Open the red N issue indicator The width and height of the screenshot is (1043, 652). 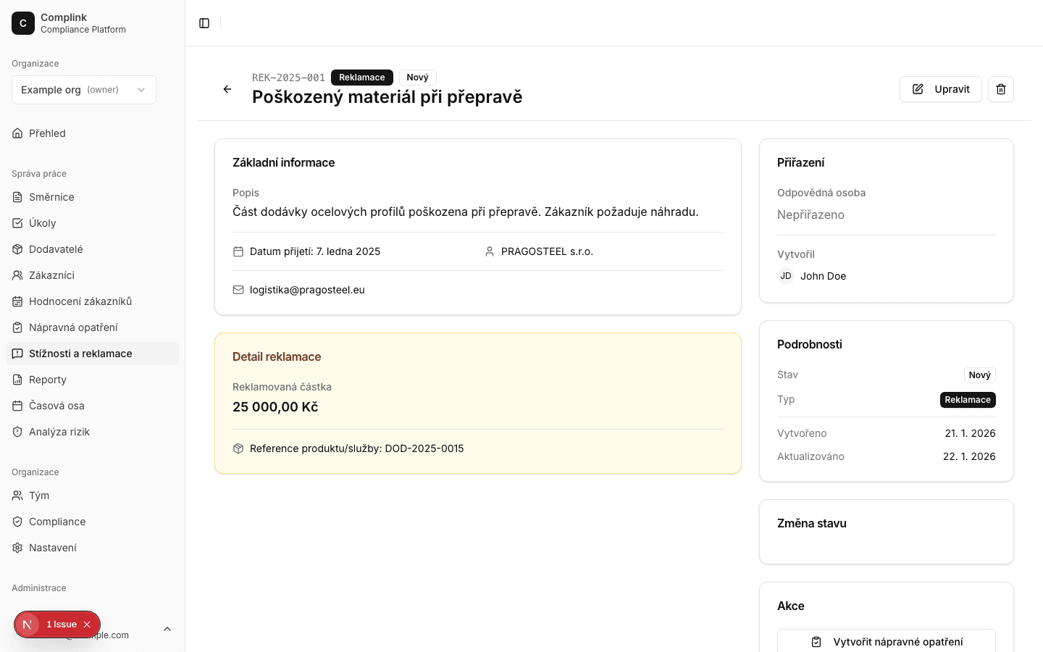(28, 624)
